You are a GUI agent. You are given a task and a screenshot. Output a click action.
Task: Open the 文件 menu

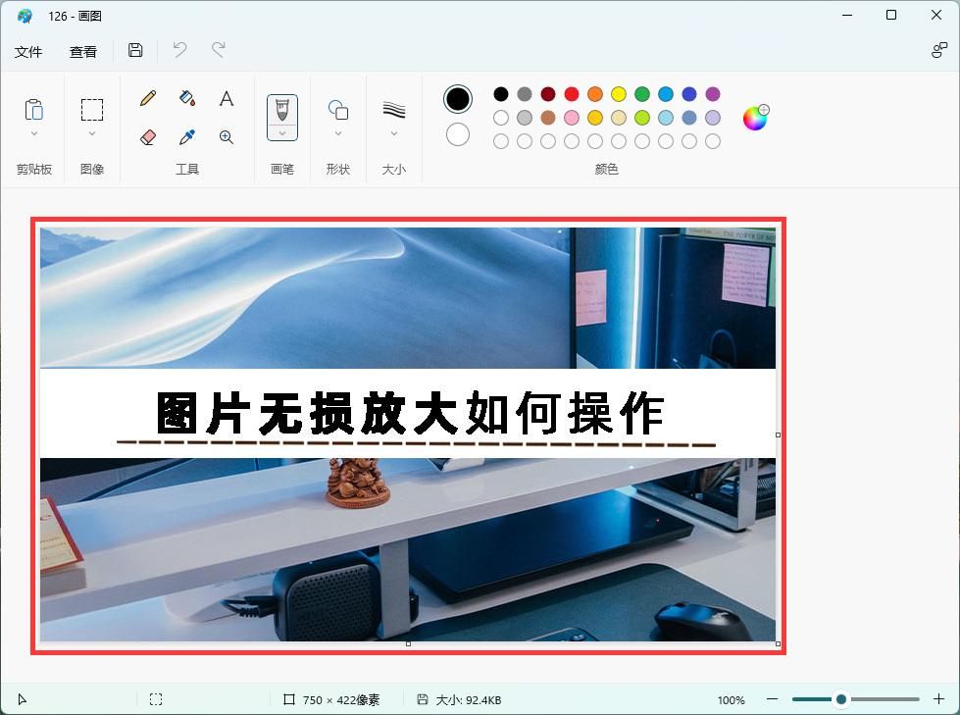pyautogui.click(x=28, y=51)
